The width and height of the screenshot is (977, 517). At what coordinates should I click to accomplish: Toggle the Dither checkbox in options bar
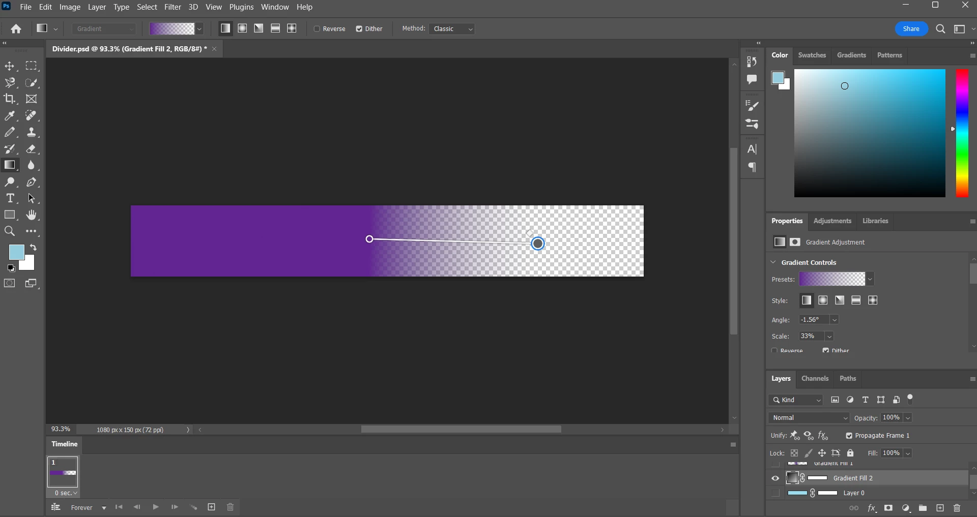[359, 29]
